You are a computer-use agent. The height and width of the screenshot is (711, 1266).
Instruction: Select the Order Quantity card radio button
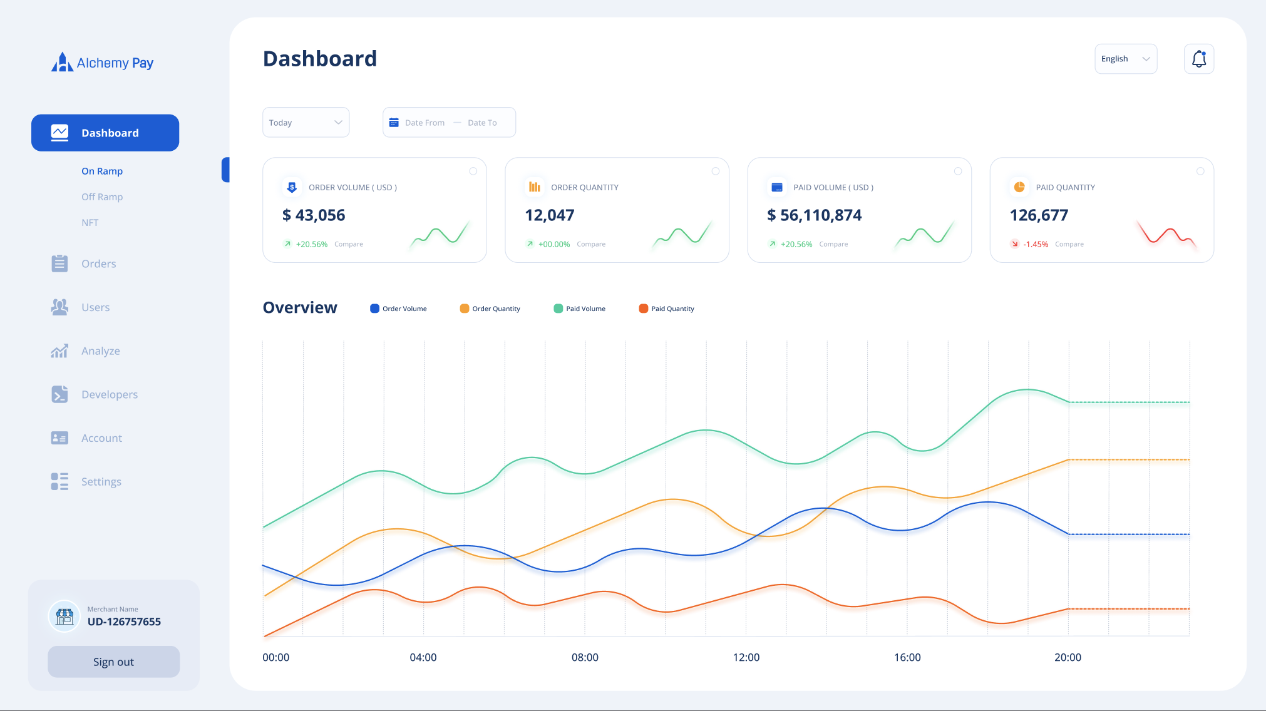(716, 171)
